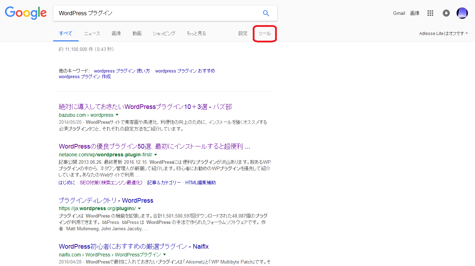Open dropdown arrow next to naifix.com URL

pos(165,255)
